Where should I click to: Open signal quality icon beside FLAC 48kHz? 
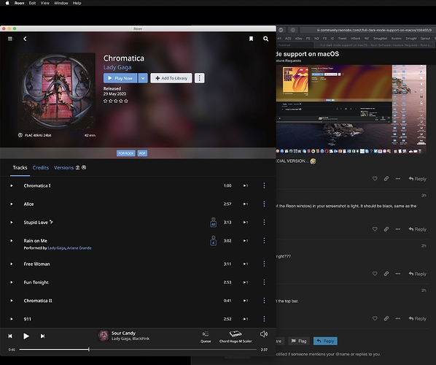coord(20,135)
